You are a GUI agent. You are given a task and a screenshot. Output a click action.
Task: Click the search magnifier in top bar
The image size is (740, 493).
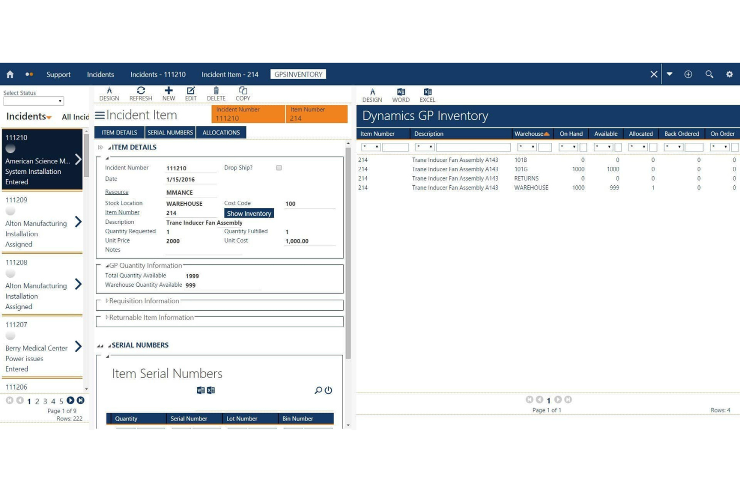[x=709, y=74]
